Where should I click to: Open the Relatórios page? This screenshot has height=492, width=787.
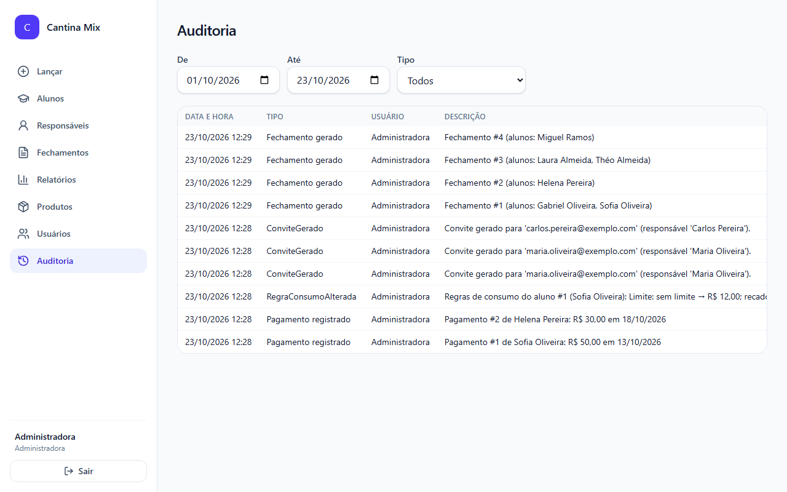pos(78,180)
